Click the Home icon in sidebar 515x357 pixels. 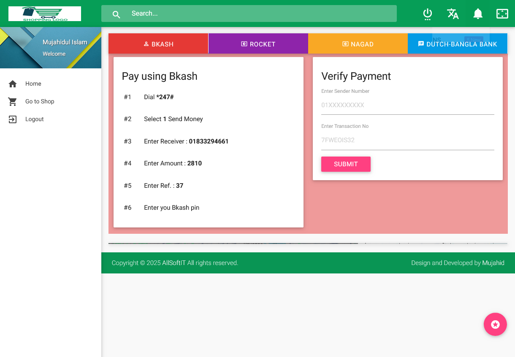point(13,84)
